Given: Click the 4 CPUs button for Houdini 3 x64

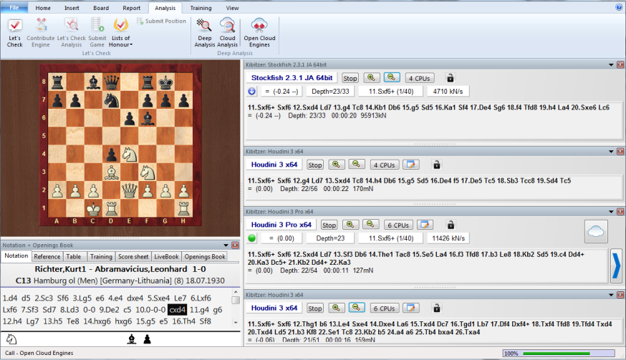Looking at the screenshot, I should click(x=384, y=165).
